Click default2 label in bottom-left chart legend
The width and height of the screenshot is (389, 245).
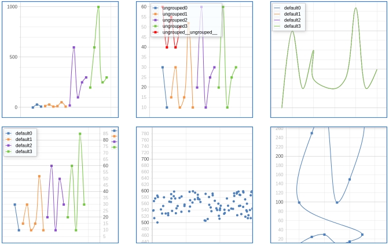coord(23,146)
